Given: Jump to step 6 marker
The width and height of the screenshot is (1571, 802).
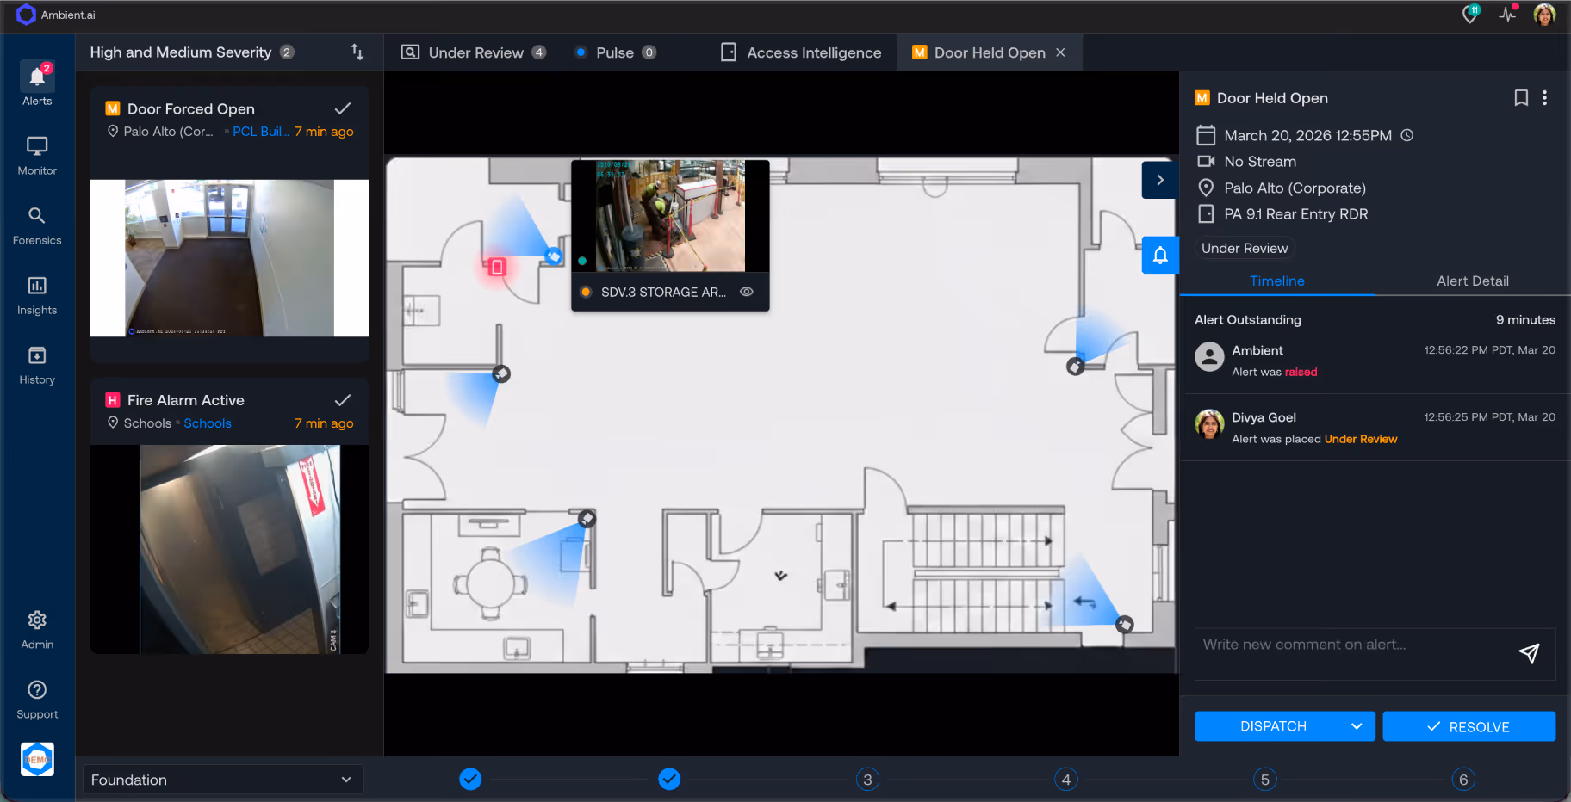Looking at the screenshot, I should pyautogui.click(x=1463, y=780).
